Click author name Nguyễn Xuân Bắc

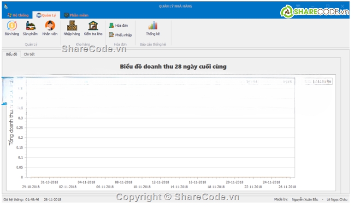[x=305, y=200]
